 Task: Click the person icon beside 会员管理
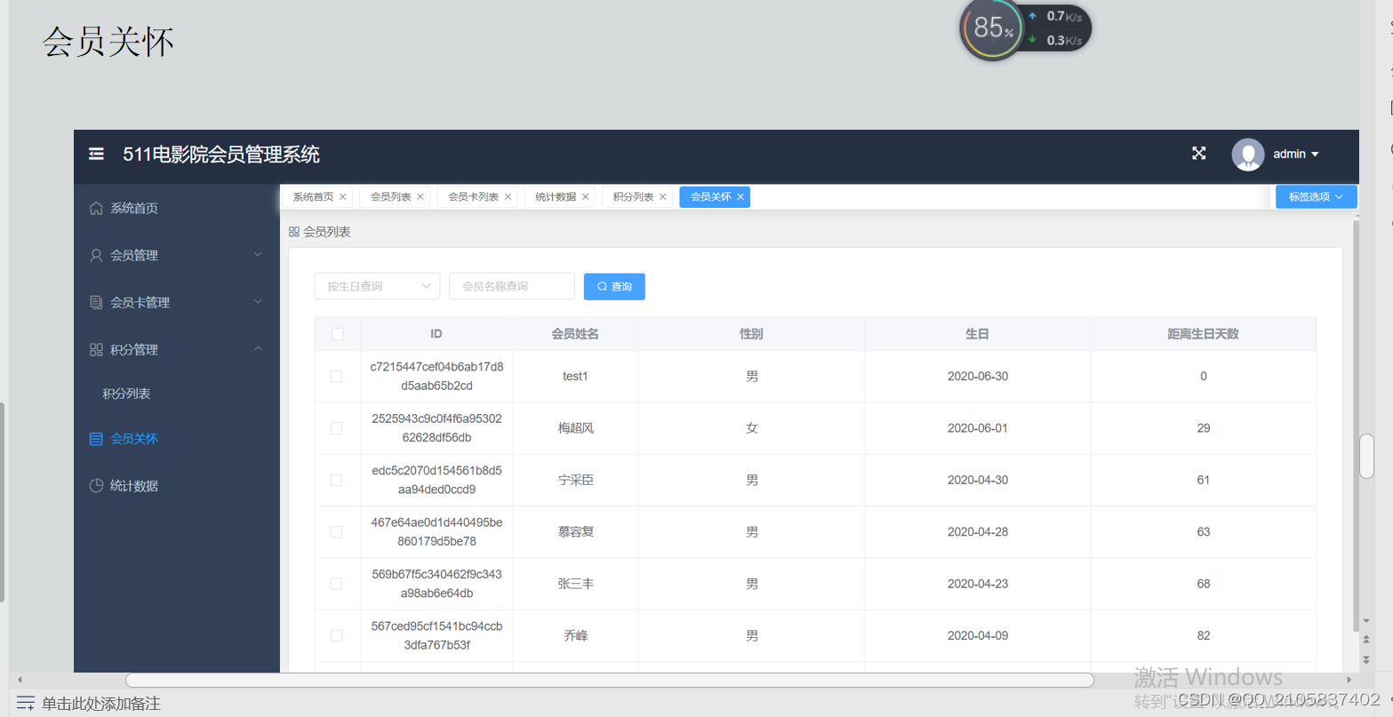[96, 255]
